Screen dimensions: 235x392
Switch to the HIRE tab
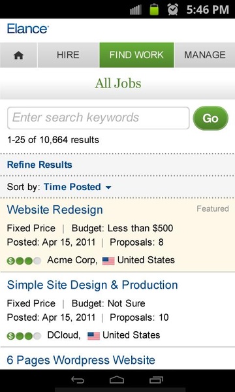pyautogui.click(x=68, y=55)
